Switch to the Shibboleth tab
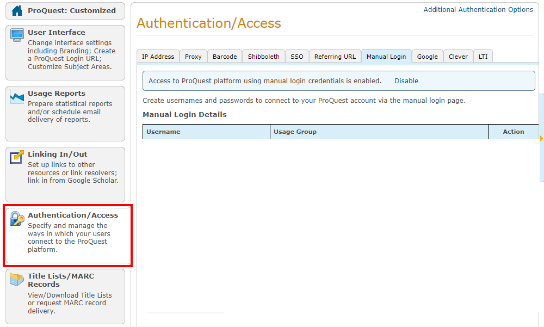The width and height of the screenshot is (544, 327). tap(263, 56)
